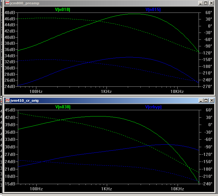Click the -150° phase label in lower plot
Viewport: 218px width, 196px height.
[x=207, y=162]
